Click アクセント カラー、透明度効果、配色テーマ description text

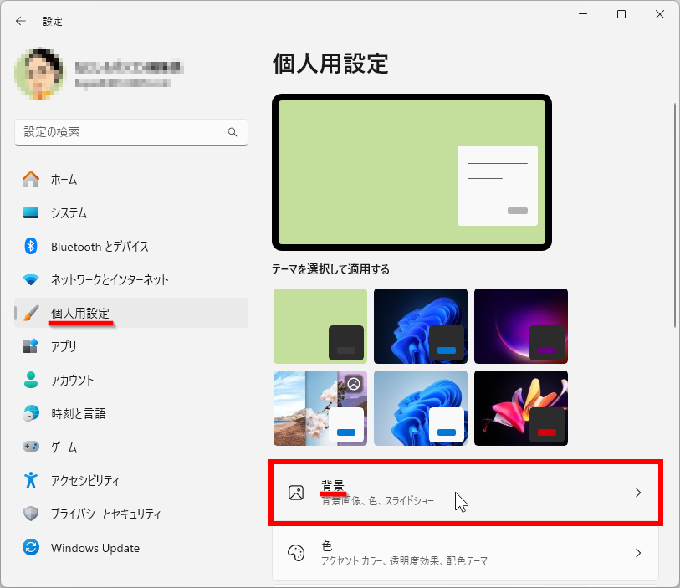click(x=404, y=561)
